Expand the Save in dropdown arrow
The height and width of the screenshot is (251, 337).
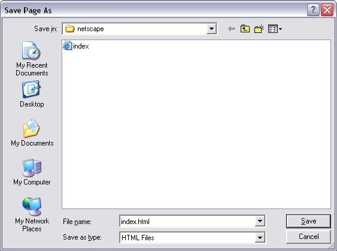[x=211, y=29]
